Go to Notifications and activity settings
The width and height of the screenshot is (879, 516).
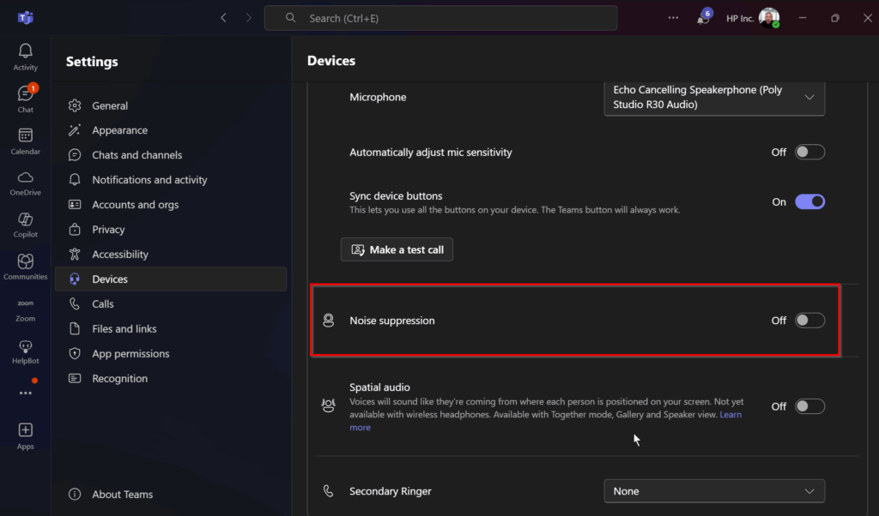(x=149, y=180)
